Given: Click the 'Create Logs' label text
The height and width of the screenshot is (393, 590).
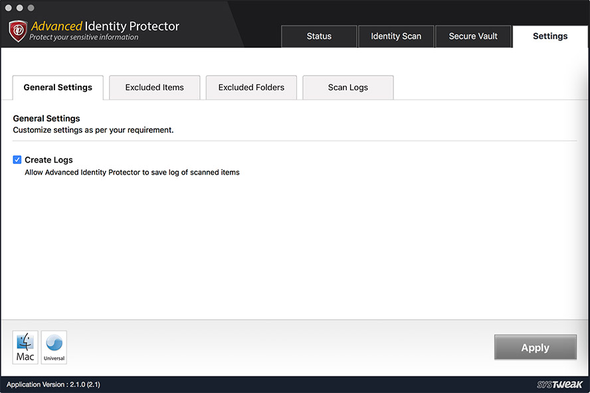Looking at the screenshot, I should (49, 160).
